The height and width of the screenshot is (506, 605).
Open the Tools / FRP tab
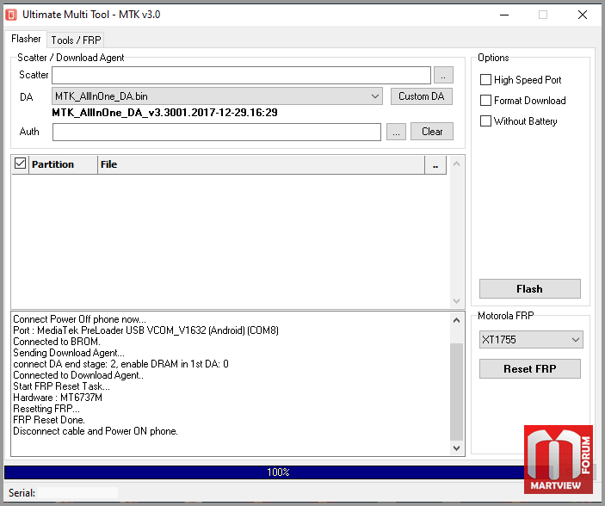click(x=76, y=40)
